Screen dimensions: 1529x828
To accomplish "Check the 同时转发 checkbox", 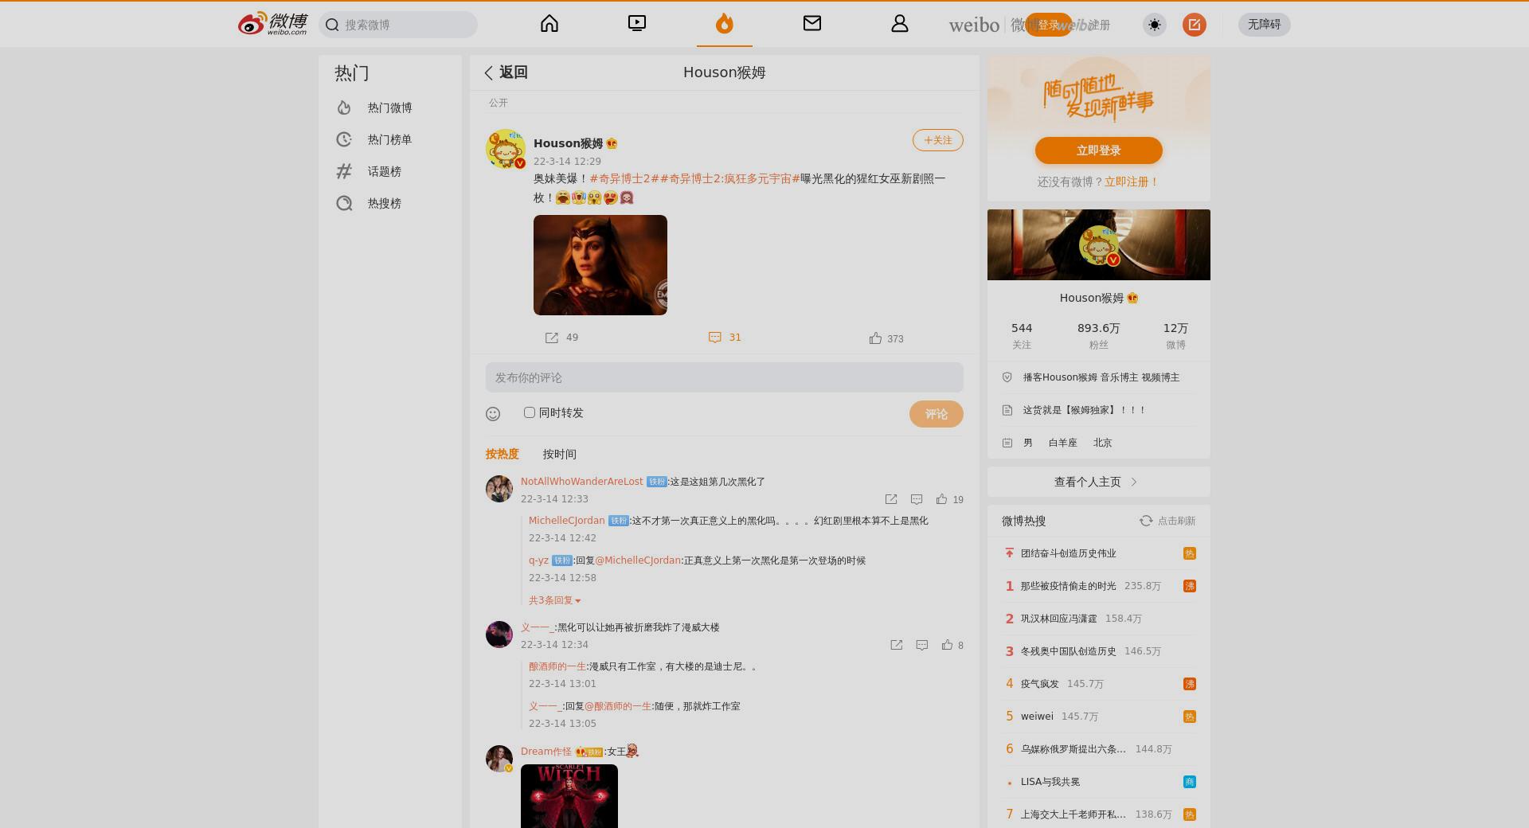I will [530, 412].
